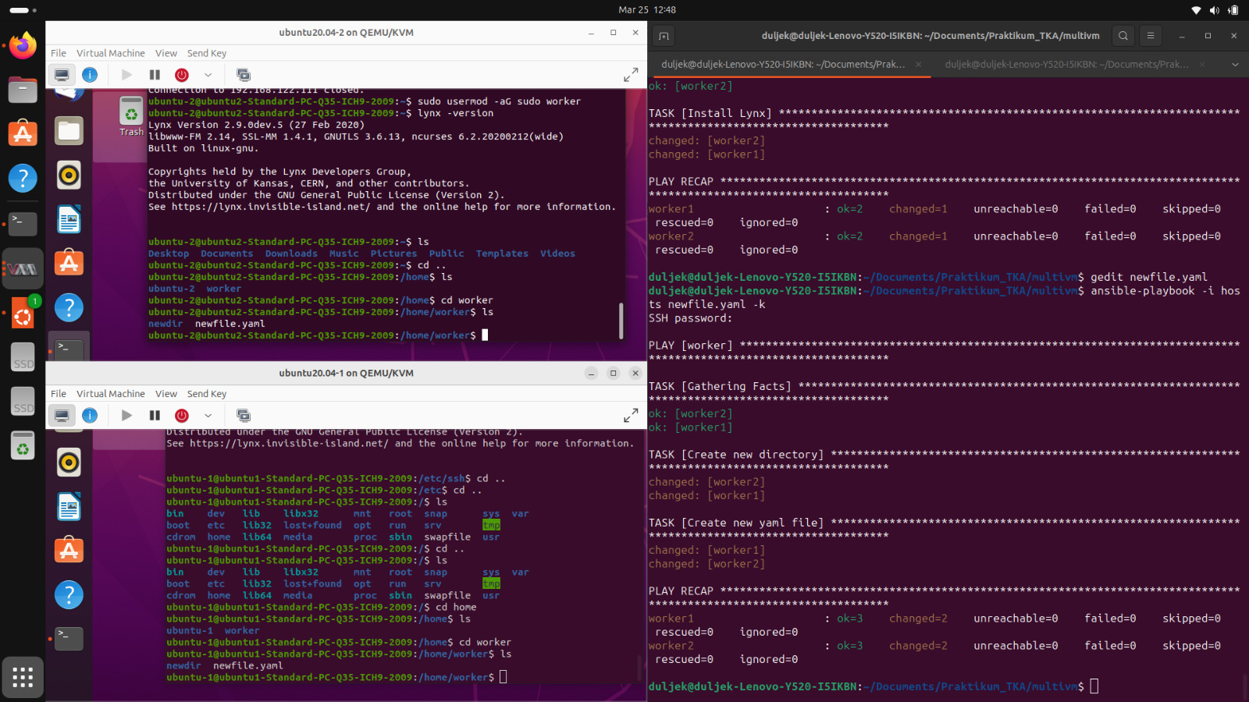Viewport: 1249px width, 702px height.
Task: Show VM hardware details in ubuntu20.04-2 window
Action: [90, 75]
